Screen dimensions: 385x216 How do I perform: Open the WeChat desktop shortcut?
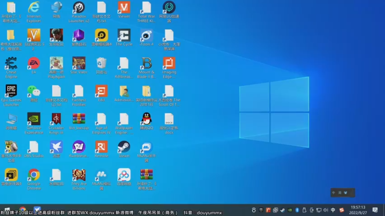34,94
